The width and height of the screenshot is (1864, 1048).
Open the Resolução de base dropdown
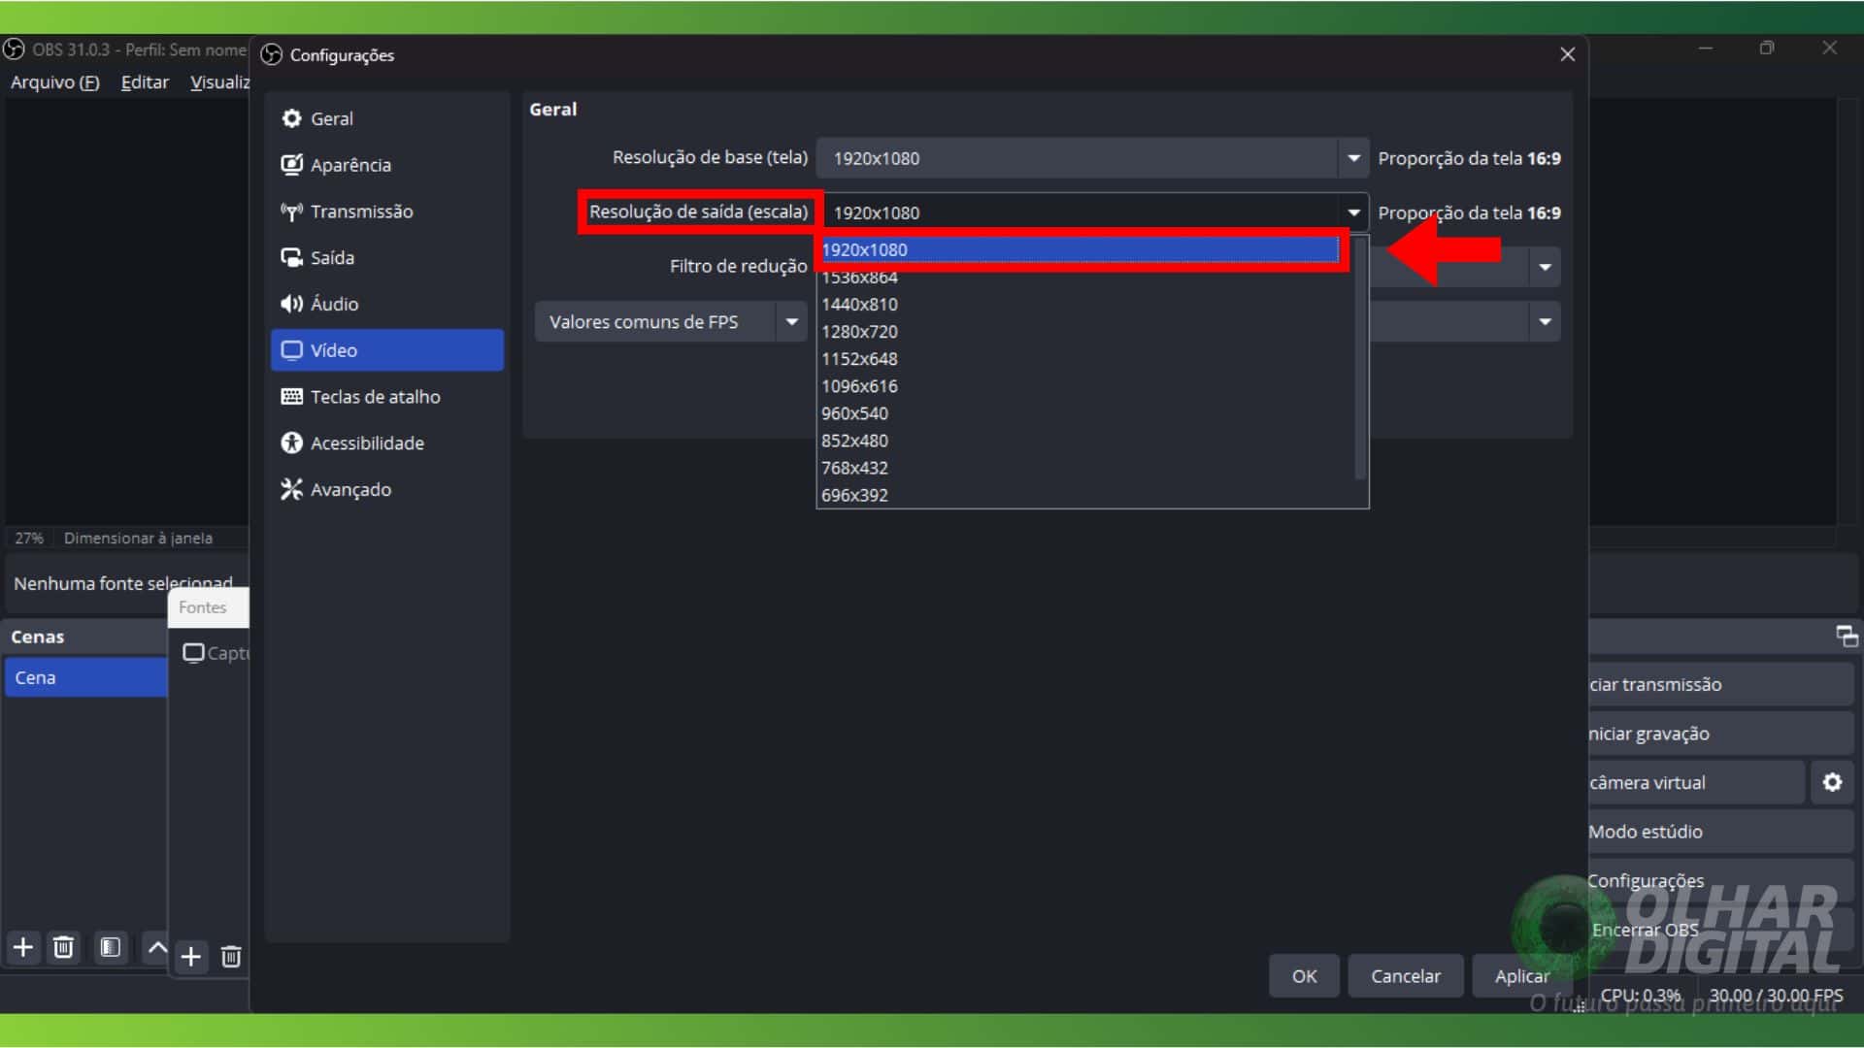pyautogui.click(x=1352, y=157)
